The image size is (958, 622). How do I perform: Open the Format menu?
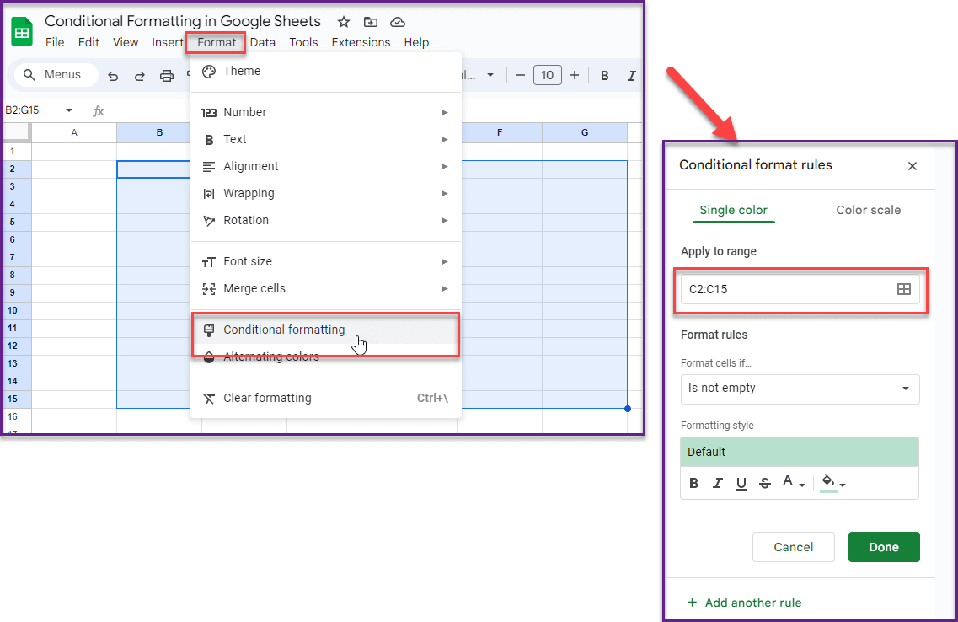215,42
